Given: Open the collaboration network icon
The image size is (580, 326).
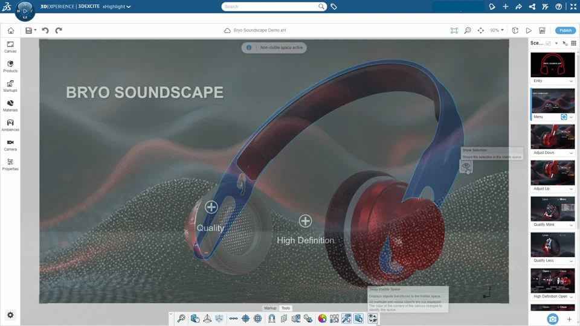Looking at the screenshot, I should coord(532,7).
